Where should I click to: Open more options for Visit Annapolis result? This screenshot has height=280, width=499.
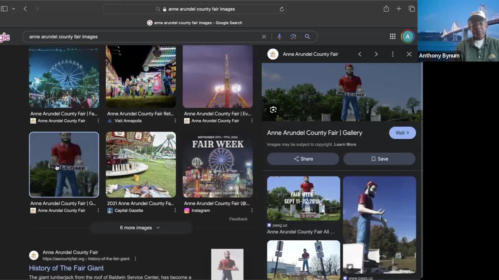[x=175, y=121]
